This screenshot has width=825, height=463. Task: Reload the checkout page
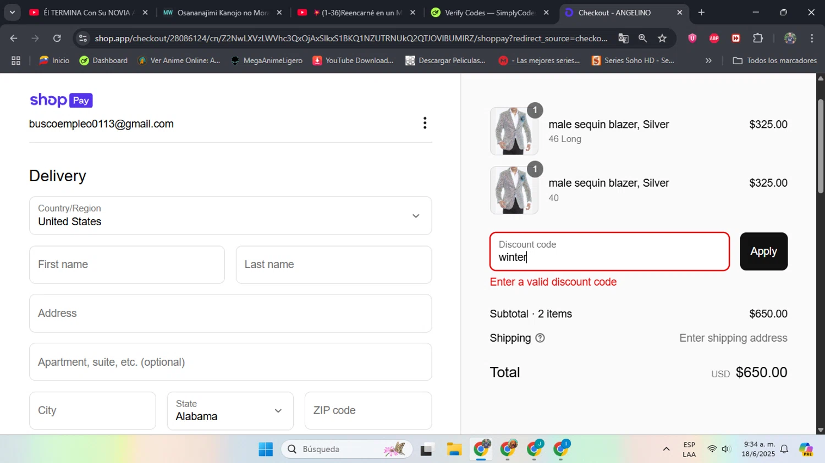[x=57, y=38]
